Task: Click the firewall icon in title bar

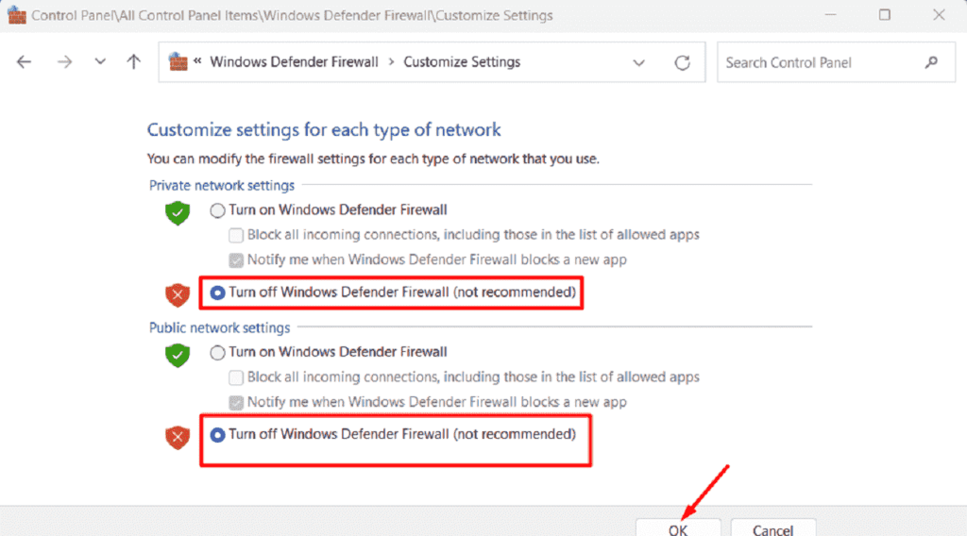Action: coord(17,15)
